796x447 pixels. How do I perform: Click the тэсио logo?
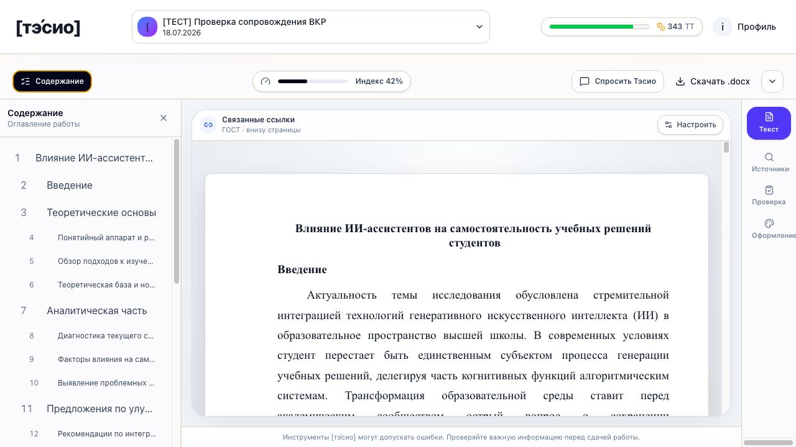pos(48,27)
